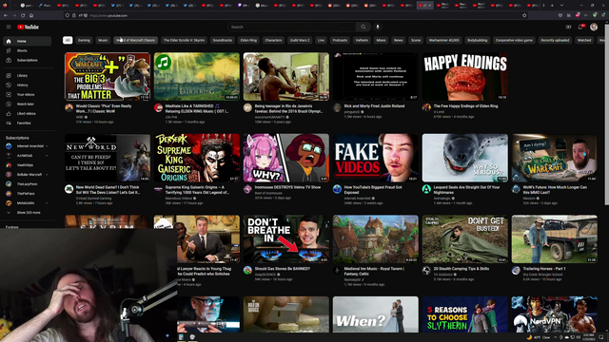
Task: Open Medieval Inn Music Royal Tavern title
Action: coord(374,271)
